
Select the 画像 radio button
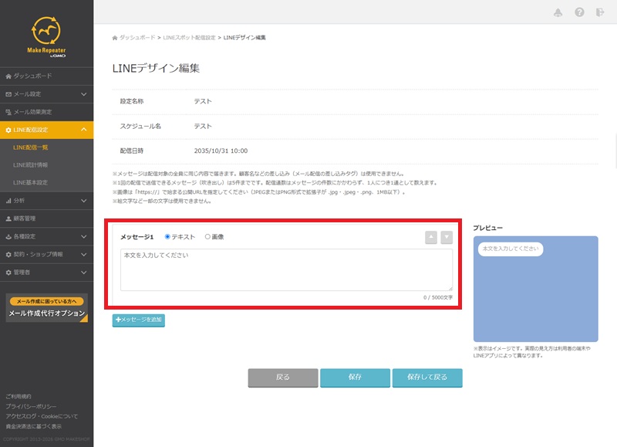(x=207, y=237)
